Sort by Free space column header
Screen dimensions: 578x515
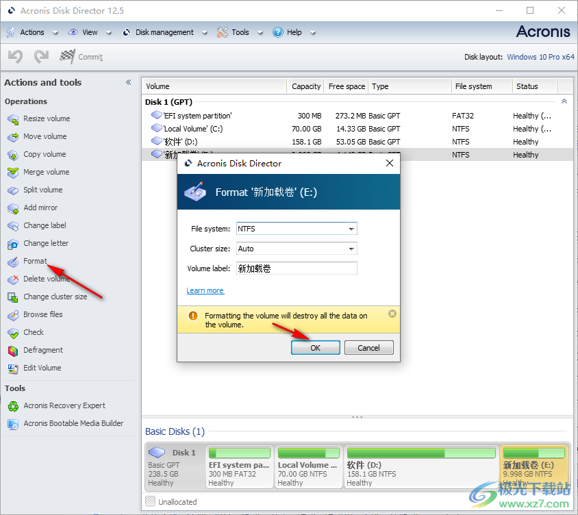coord(346,86)
